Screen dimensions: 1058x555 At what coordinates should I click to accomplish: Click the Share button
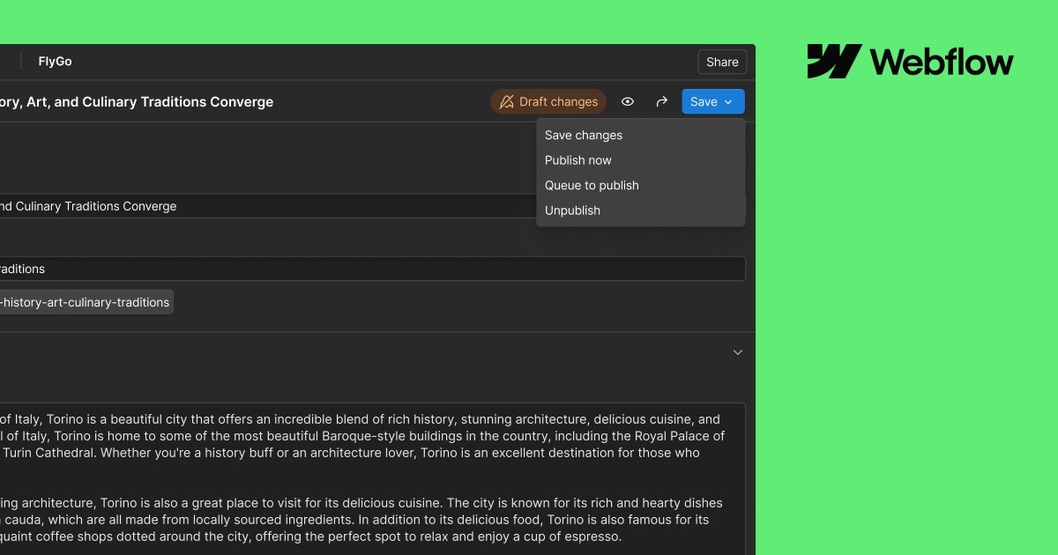coord(721,62)
